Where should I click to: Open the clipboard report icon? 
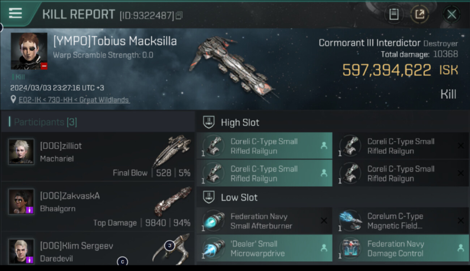(394, 14)
